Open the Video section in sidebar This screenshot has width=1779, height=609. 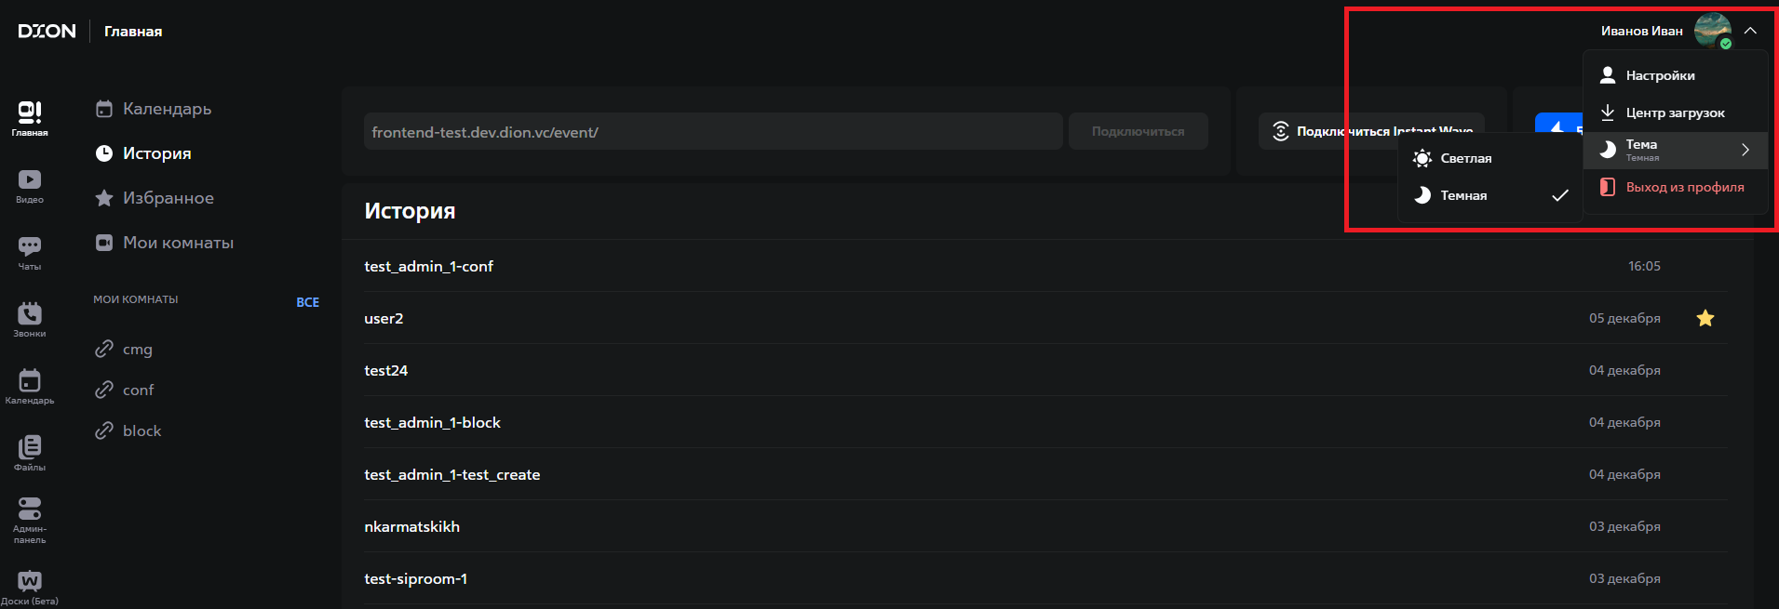(30, 185)
